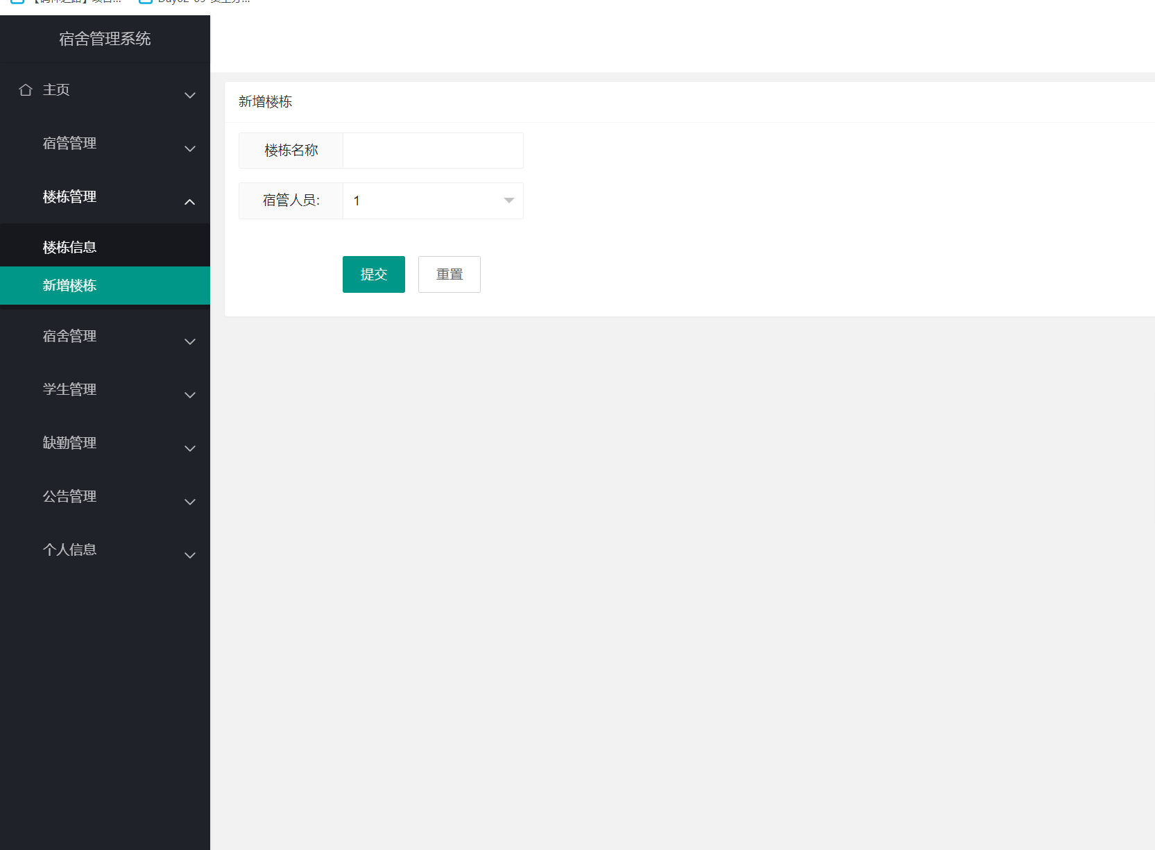1155x850 pixels.
Task: Click the 宿管人员: label
Action: pyautogui.click(x=291, y=201)
